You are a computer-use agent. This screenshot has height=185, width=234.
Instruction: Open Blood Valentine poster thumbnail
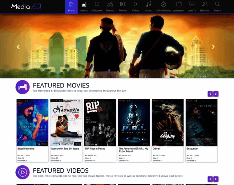click(32, 122)
